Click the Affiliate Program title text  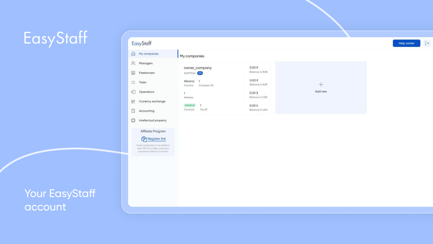point(153,131)
